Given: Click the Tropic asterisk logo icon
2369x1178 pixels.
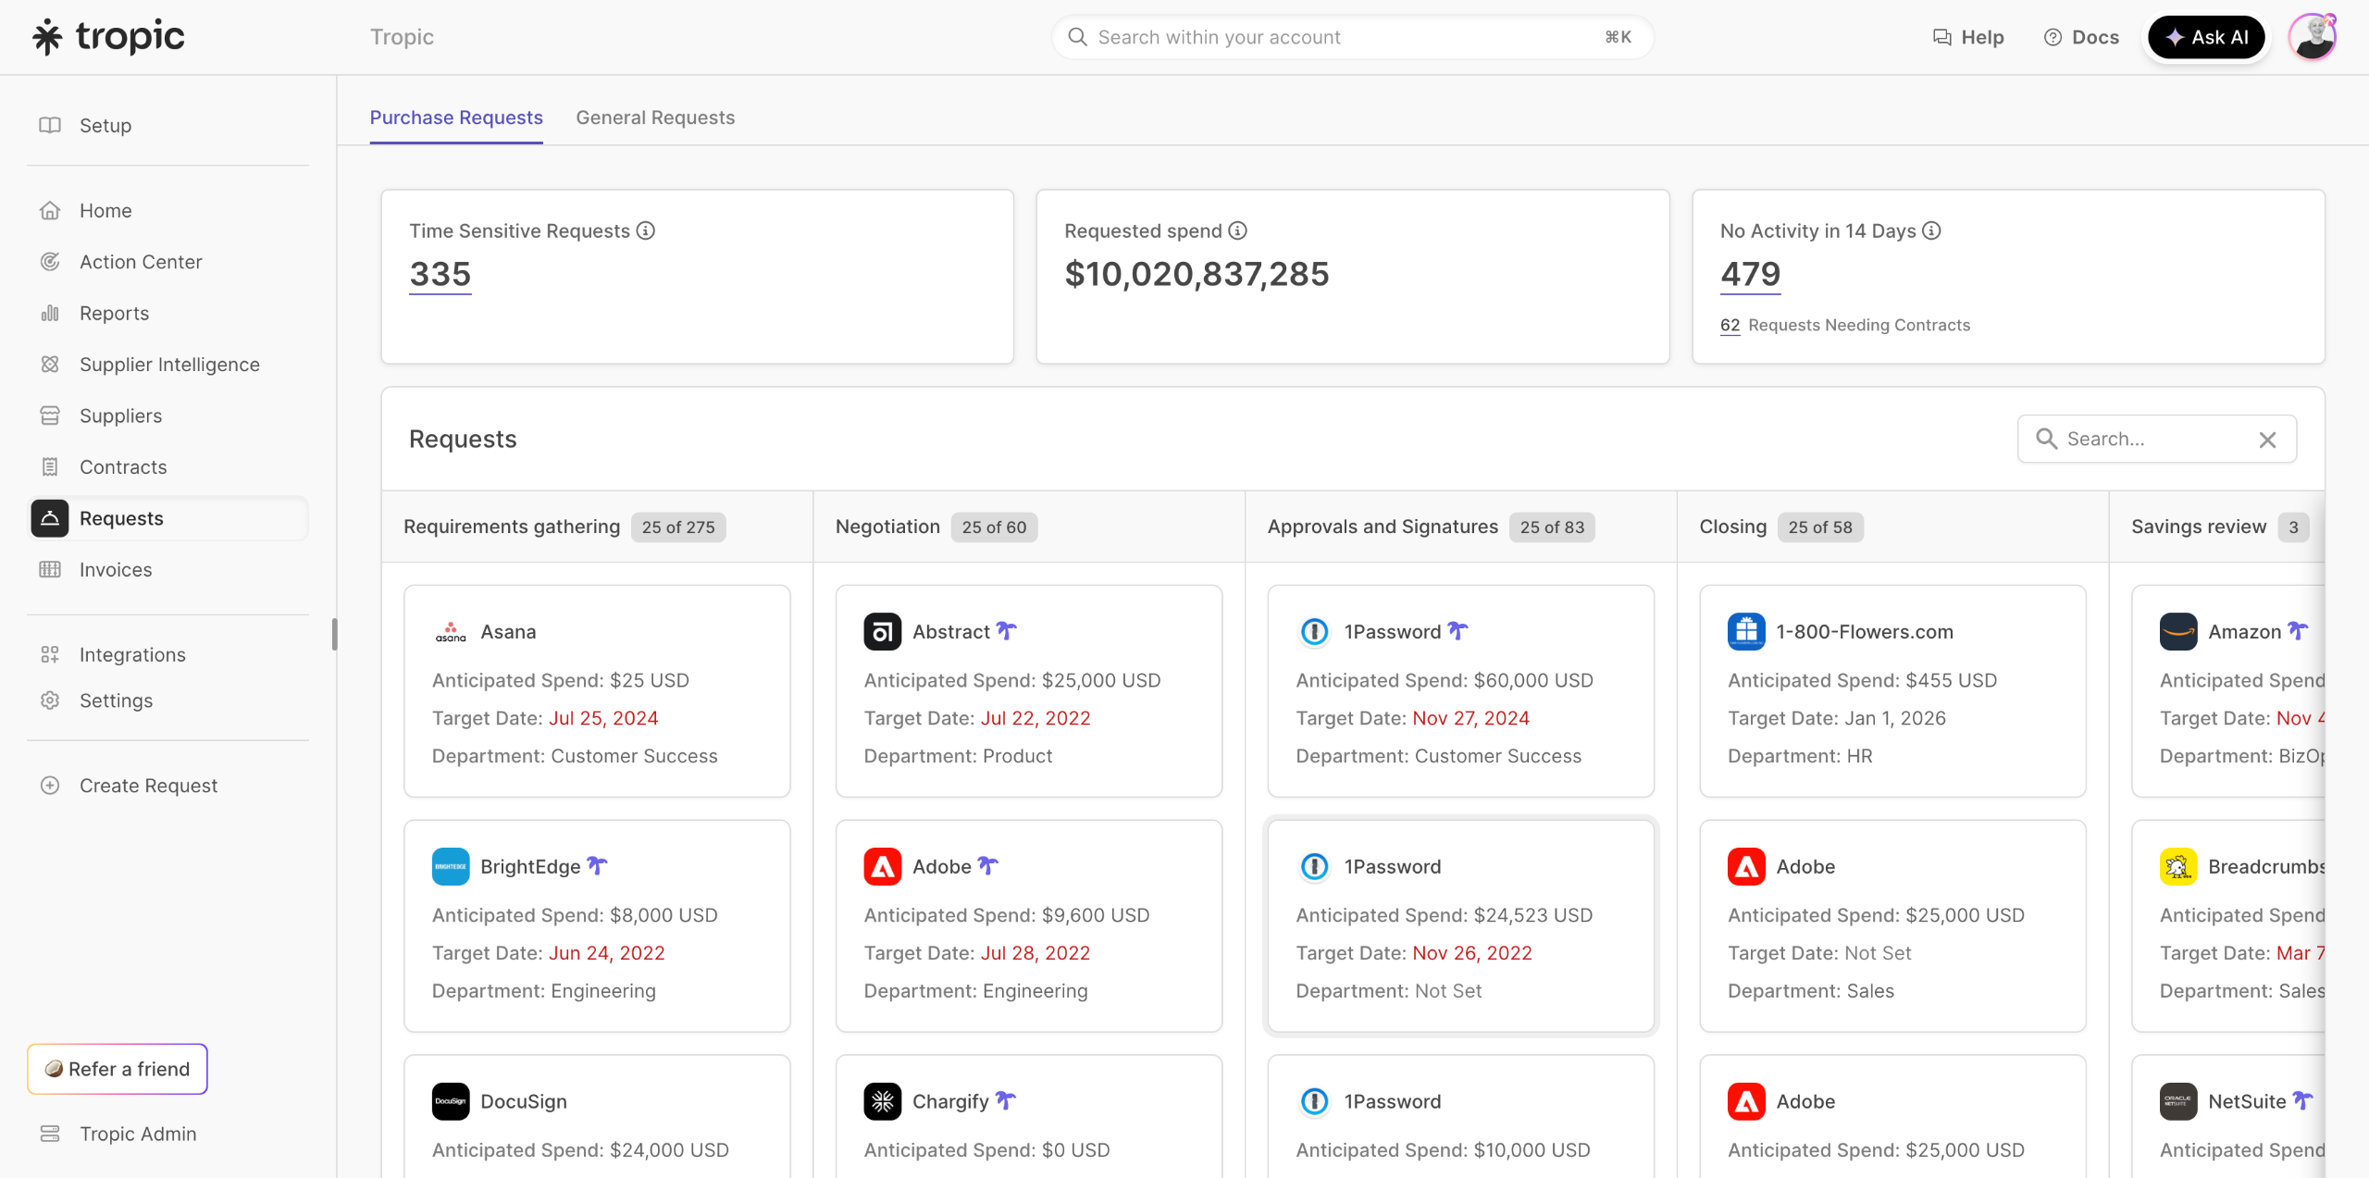Looking at the screenshot, I should [47, 37].
